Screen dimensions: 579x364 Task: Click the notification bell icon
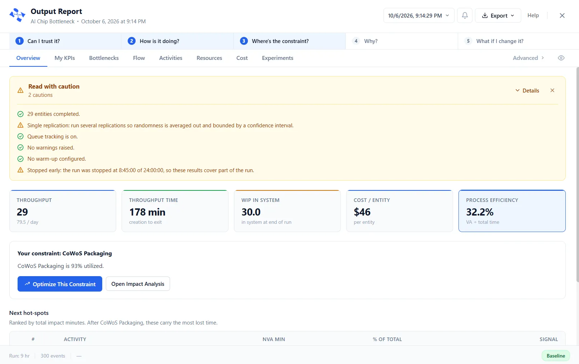pos(465,15)
